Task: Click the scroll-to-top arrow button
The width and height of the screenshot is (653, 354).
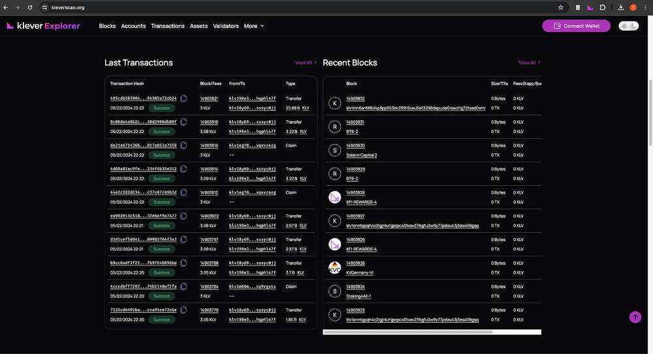Action: [x=635, y=317]
